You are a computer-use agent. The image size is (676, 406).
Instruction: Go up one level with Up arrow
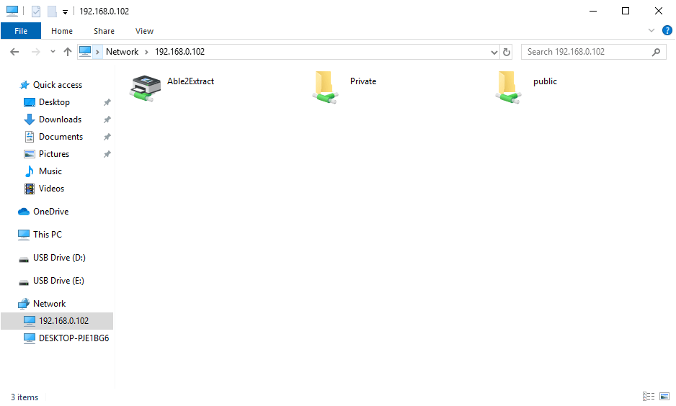pos(68,52)
